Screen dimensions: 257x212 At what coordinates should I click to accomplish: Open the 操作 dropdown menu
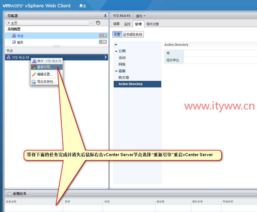(x=141, y=16)
